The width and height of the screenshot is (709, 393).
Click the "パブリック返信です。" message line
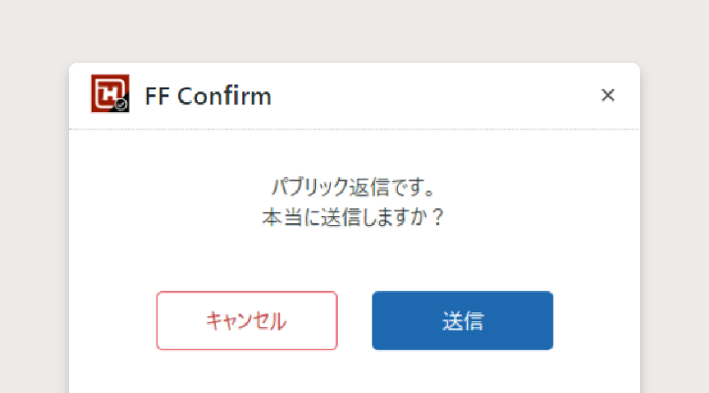[354, 185]
